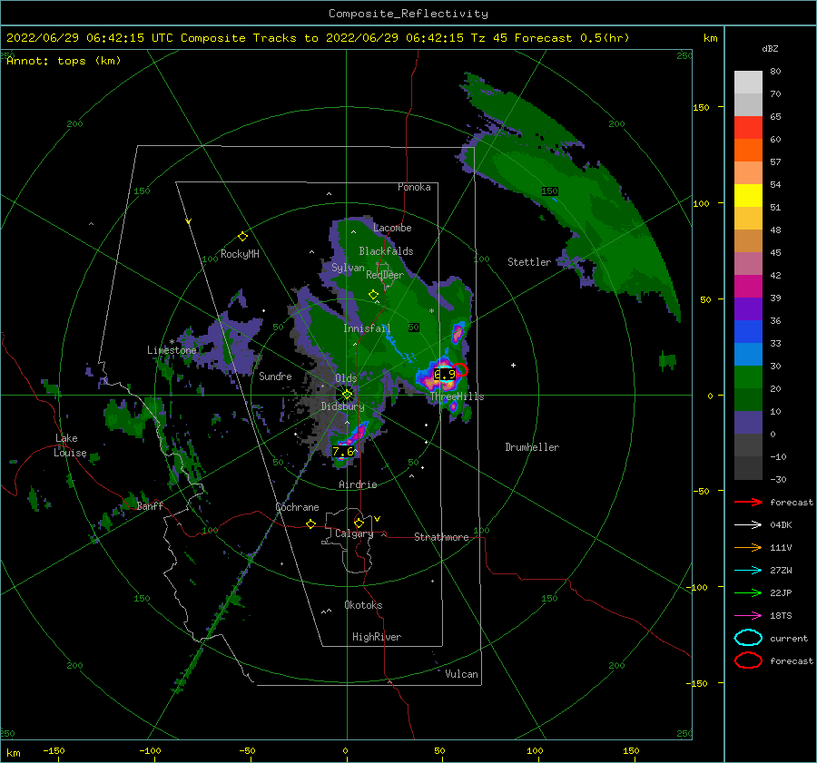This screenshot has height=763, width=817.
Task: Click the Drumheller town label
Action: pyautogui.click(x=532, y=447)
